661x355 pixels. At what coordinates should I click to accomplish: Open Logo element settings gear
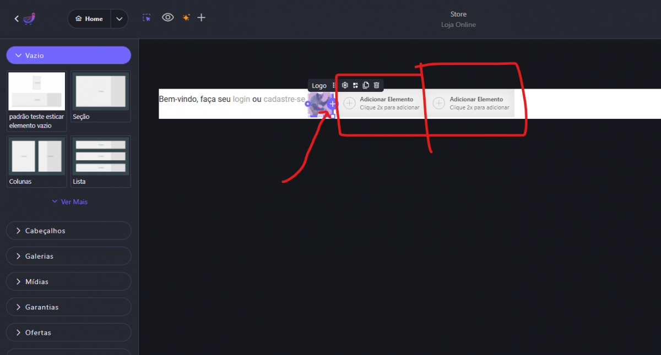345,85
